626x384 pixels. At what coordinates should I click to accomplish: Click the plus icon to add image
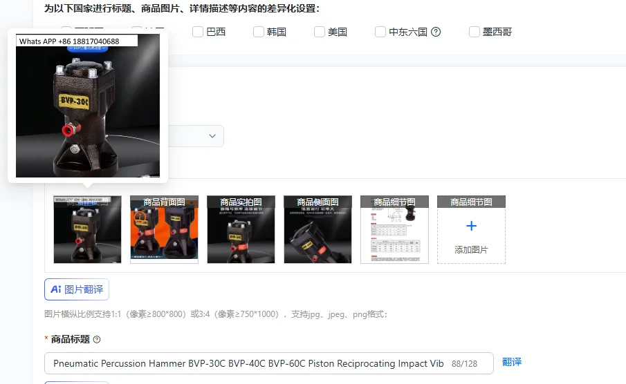pos(471,226)
